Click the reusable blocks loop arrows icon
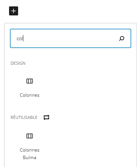Image resolution: width=137 pixels, height=167 pixels. tap(46, 117)
